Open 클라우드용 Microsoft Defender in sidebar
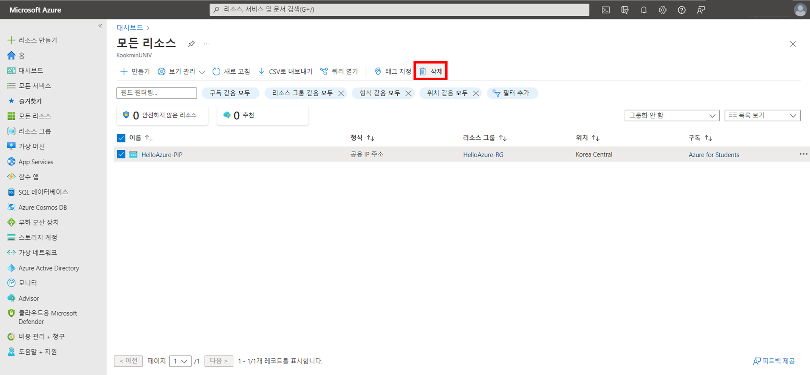 42,317
